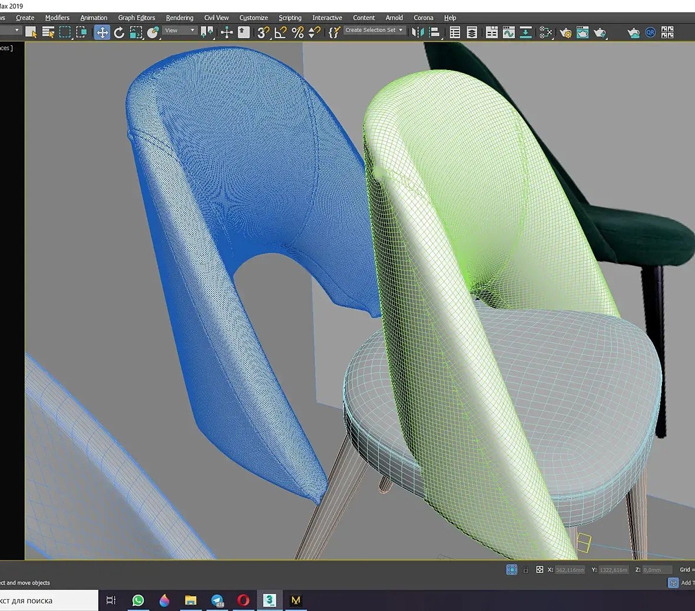Click the Y coordinate field

(614, 570)
